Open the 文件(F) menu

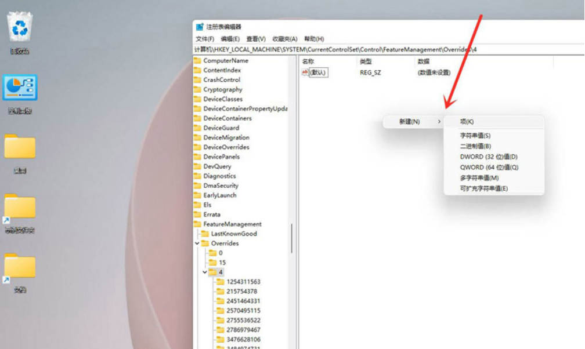click(x=204, y=39)
